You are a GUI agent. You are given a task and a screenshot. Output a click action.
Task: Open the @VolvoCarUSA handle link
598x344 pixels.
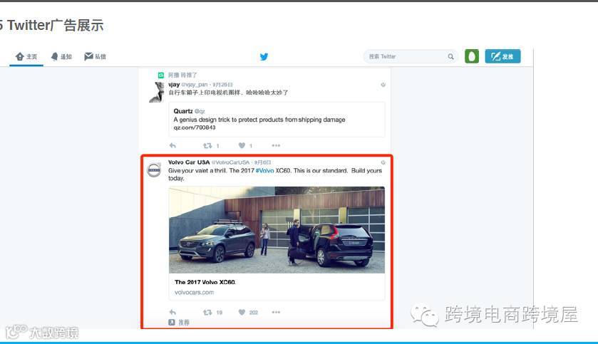tap(231, 162)
